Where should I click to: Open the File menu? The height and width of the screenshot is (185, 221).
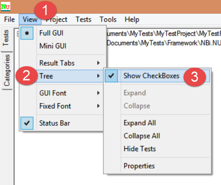(x=9, y=19)
